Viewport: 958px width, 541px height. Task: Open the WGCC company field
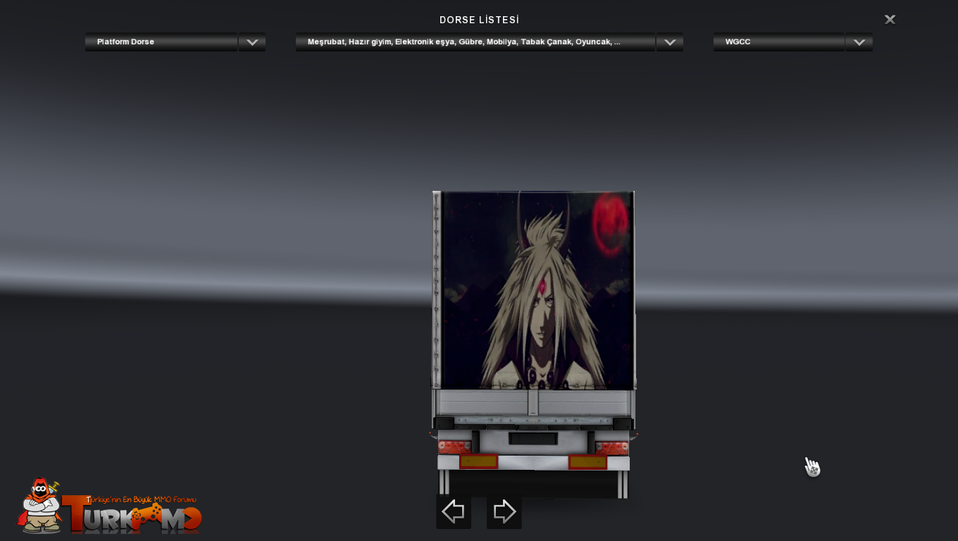[779, 42]
